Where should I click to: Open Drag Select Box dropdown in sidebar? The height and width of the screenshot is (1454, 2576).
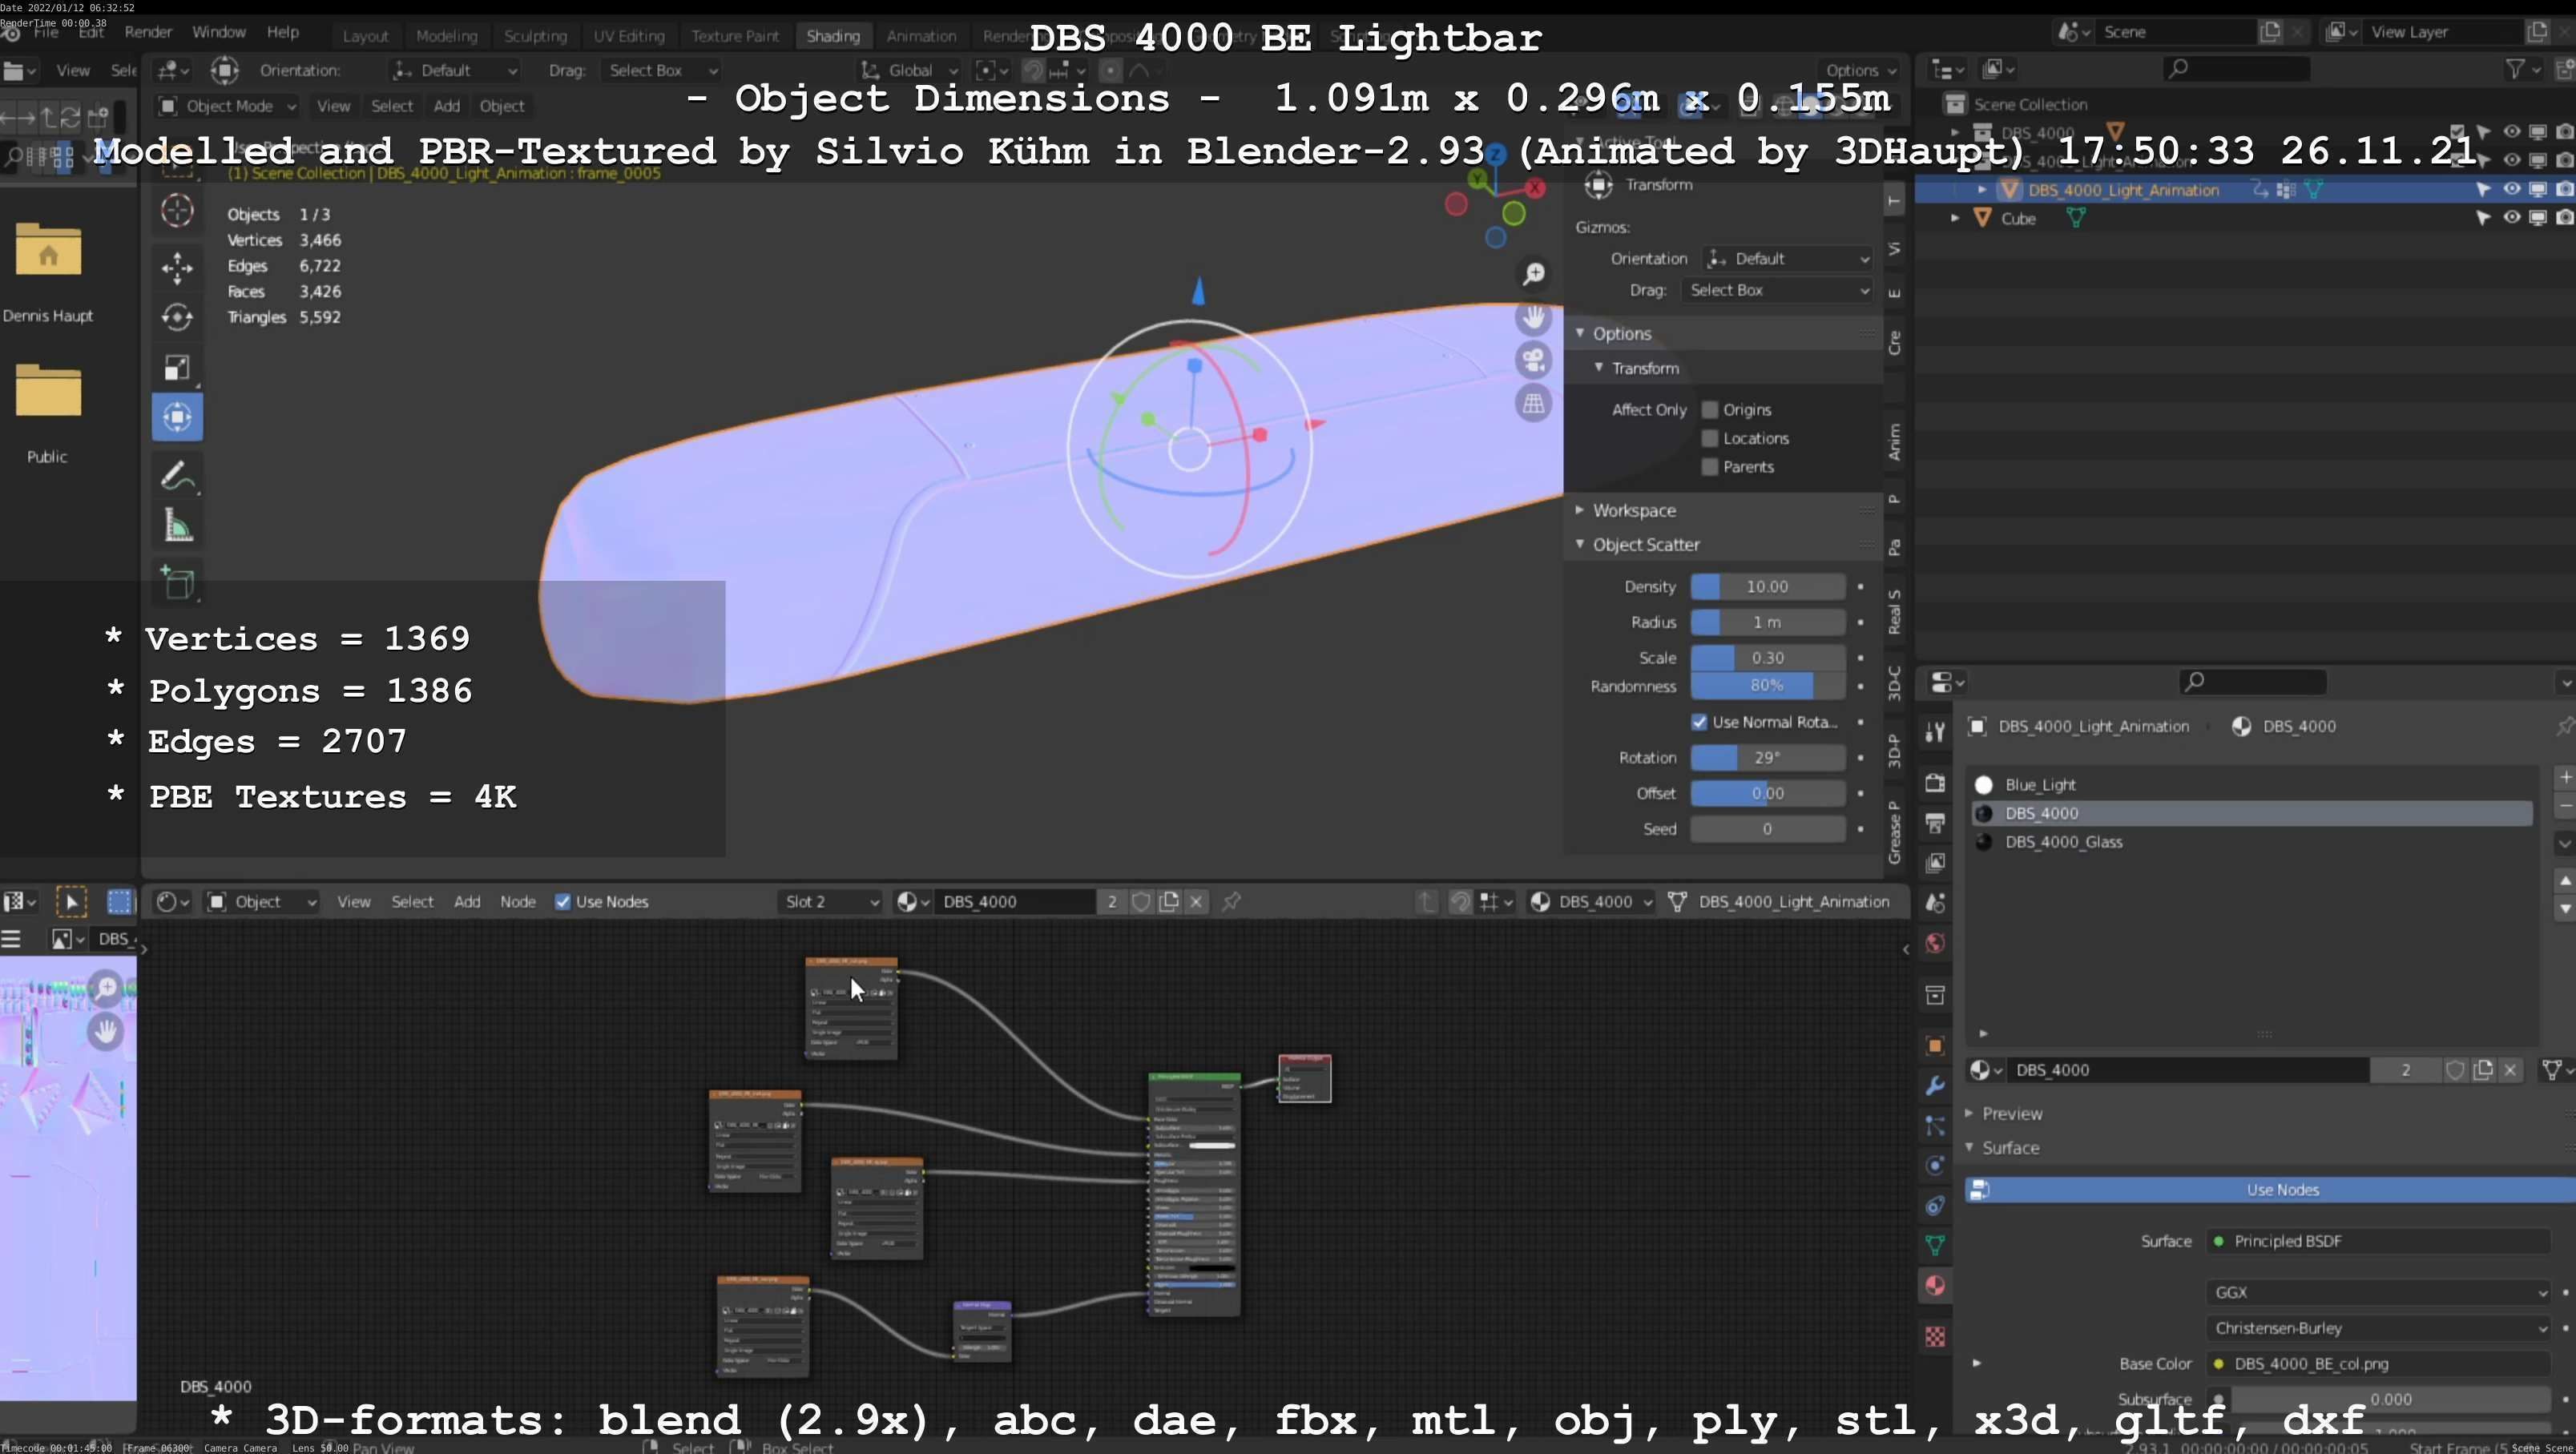coord(1777,290)
